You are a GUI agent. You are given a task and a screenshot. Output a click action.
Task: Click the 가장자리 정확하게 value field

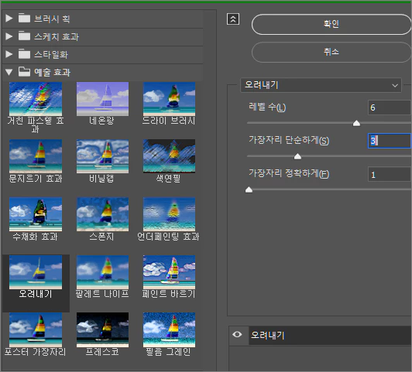pyautogui.click(x=390, y=175)
